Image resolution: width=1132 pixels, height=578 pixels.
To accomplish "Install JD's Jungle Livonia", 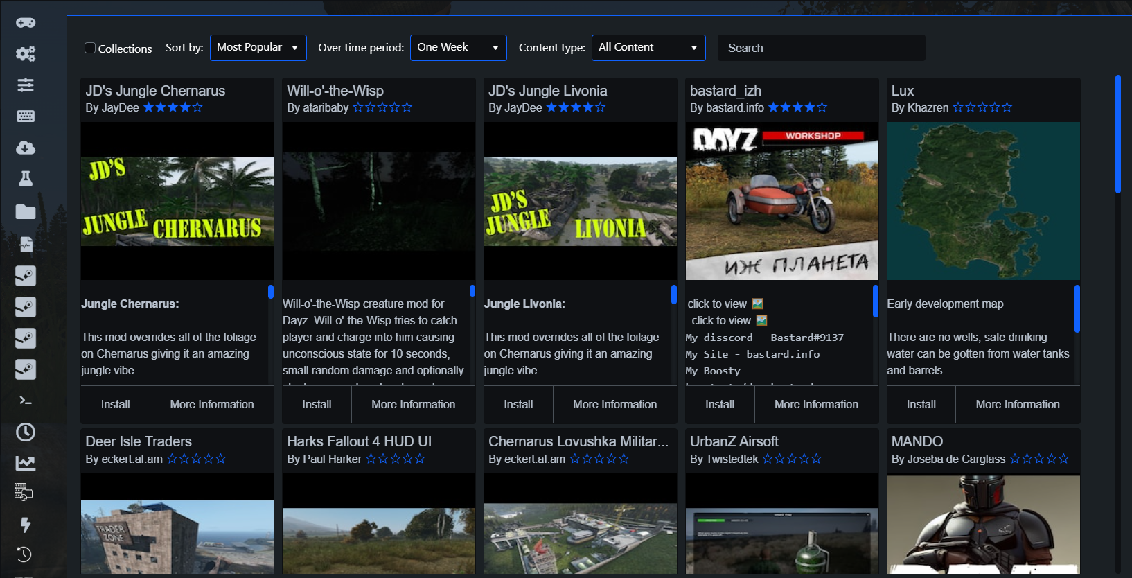I will click(518, 404).
